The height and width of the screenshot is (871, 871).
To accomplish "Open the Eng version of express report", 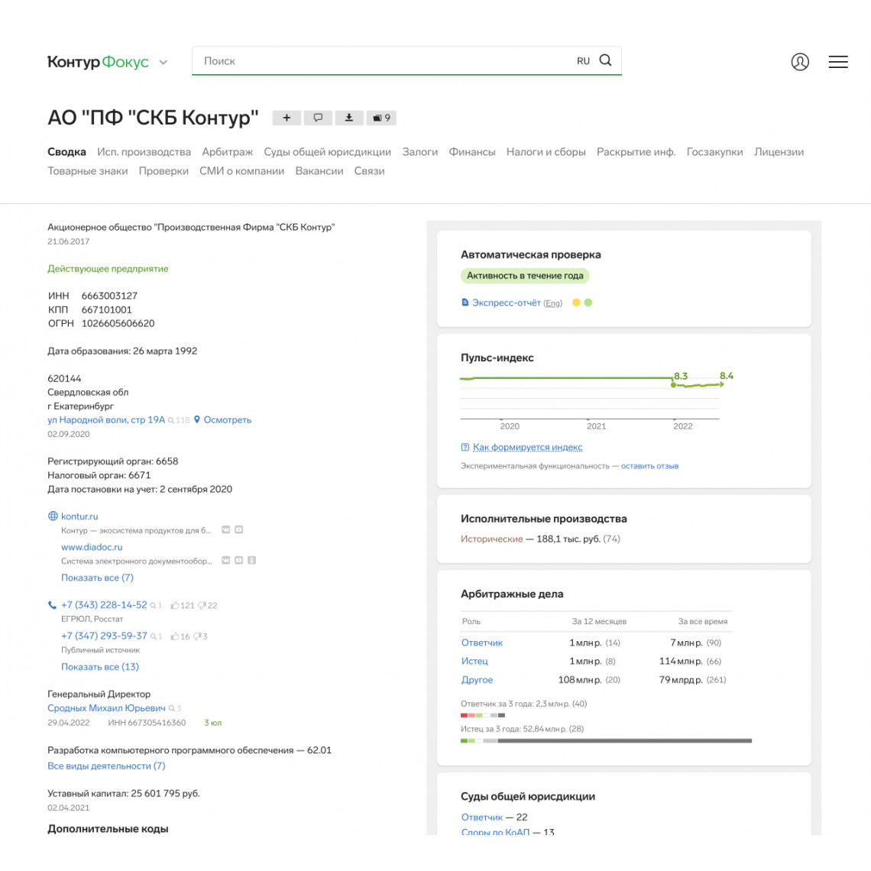I will [x=552, y=303].
